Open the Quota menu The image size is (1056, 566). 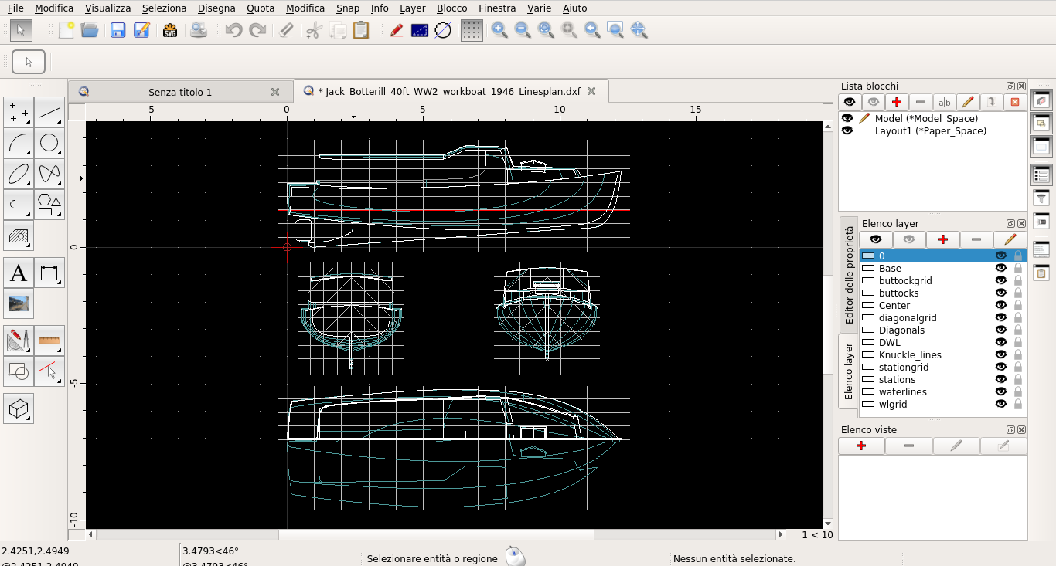pyautogui.click(x=261, y=8)
